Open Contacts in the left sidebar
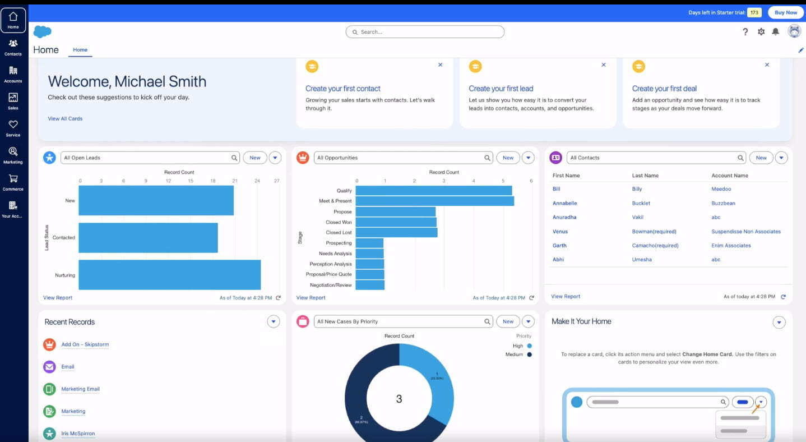 13,47
